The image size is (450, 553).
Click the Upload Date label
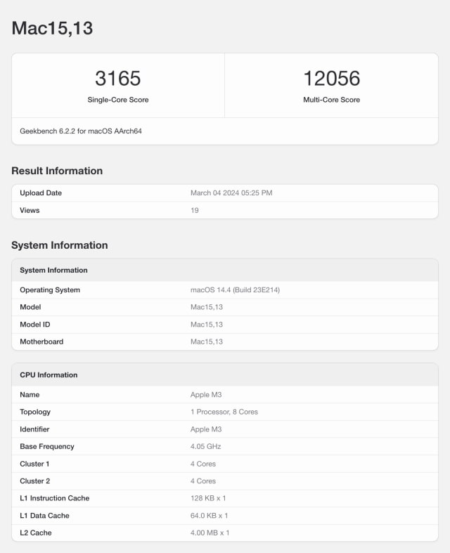(41, 193)
